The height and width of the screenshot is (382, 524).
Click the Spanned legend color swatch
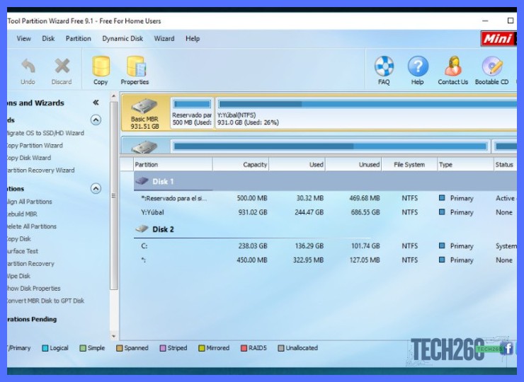[119, 348]
